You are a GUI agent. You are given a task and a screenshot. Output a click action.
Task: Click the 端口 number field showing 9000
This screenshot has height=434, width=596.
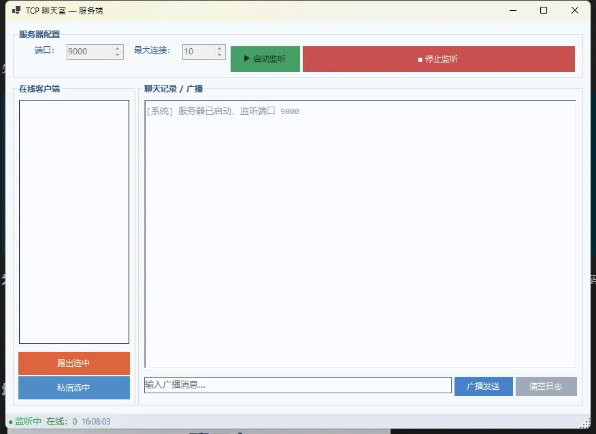[88, 52]
